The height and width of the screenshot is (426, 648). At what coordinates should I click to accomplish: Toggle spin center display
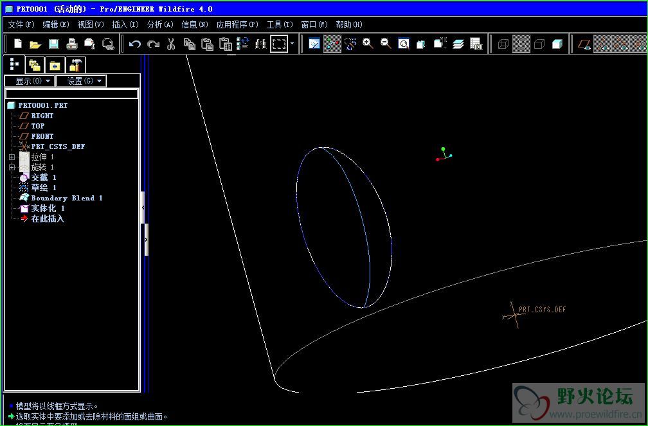(332, 44)
